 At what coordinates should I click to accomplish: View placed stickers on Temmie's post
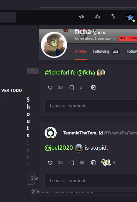pyautogui.click(x=108, y=162)
